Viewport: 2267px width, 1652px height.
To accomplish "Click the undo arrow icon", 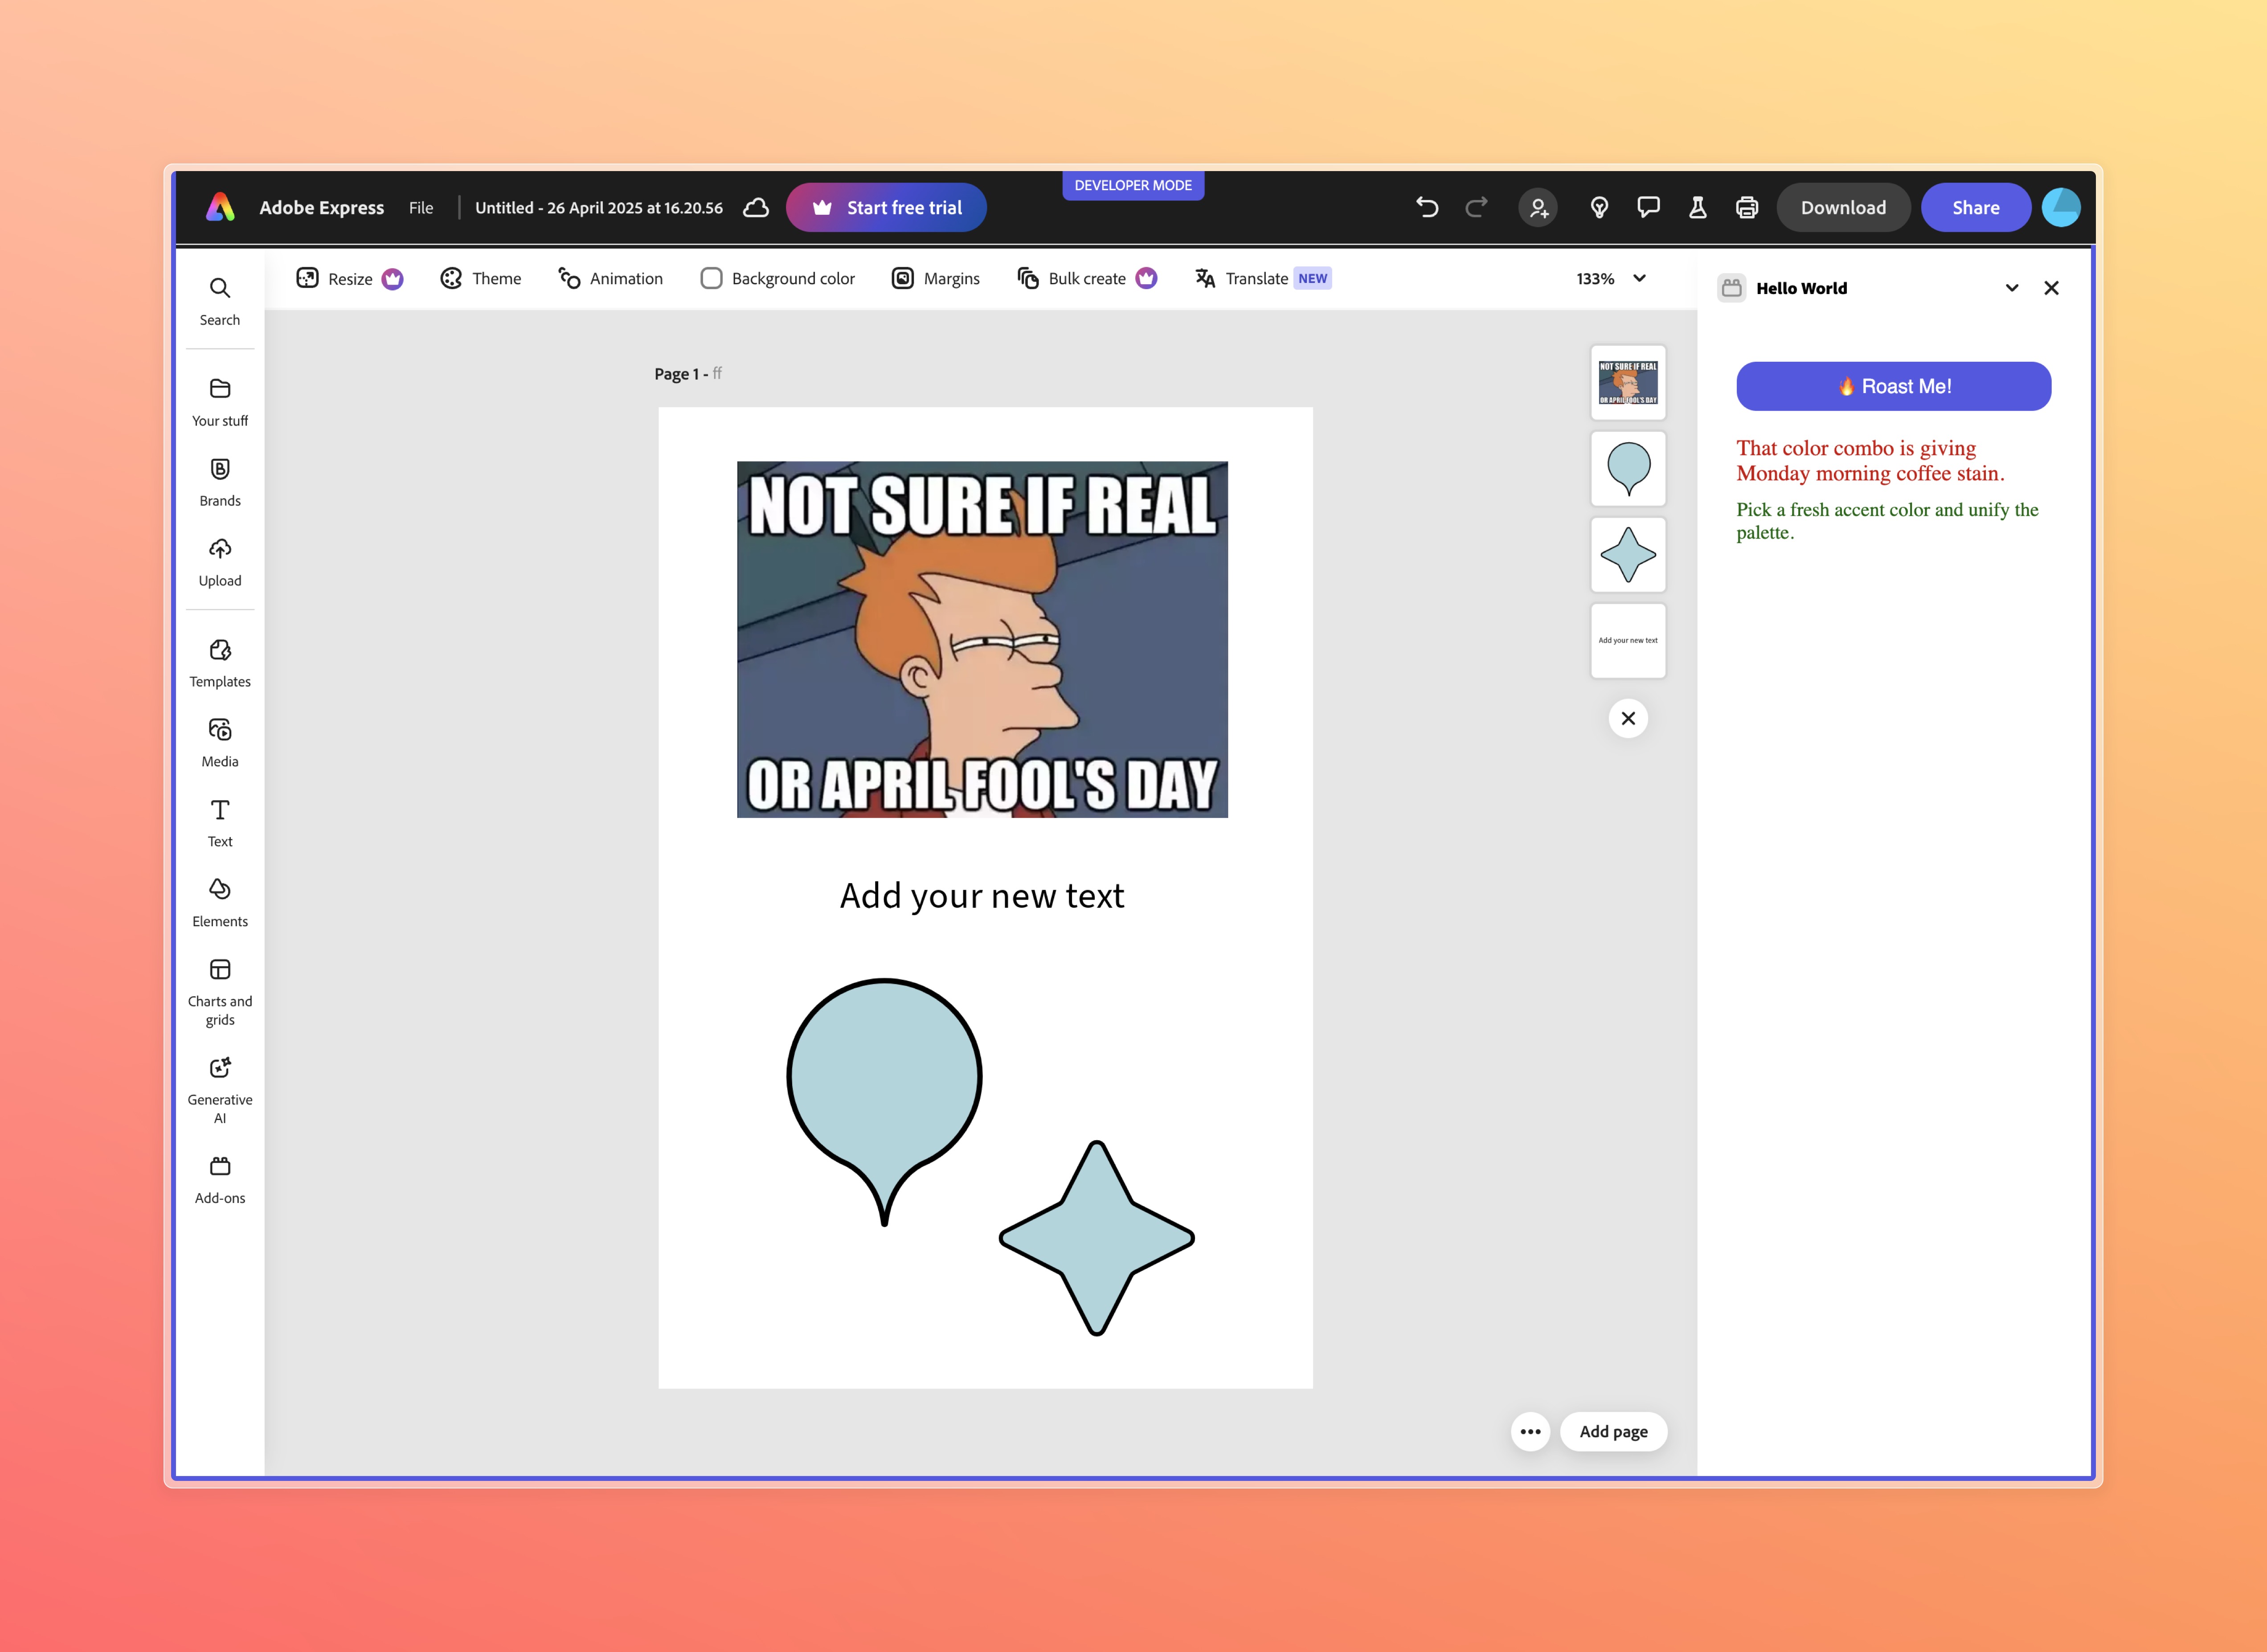I will 1427,207.
